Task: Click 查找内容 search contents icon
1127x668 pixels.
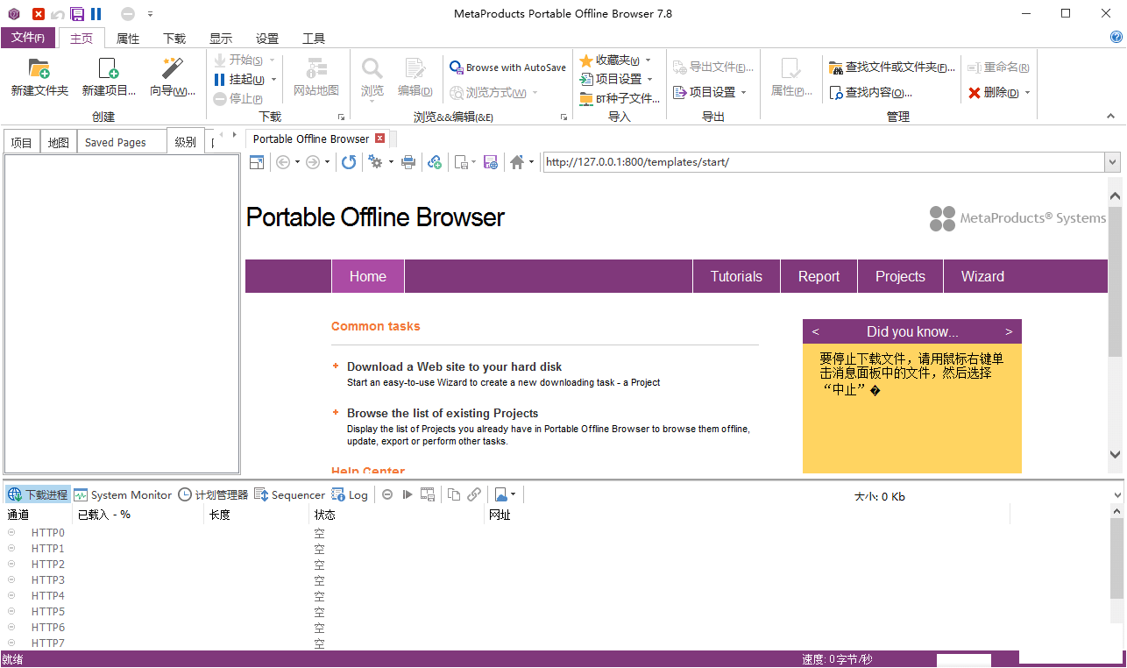Action: 836,92
